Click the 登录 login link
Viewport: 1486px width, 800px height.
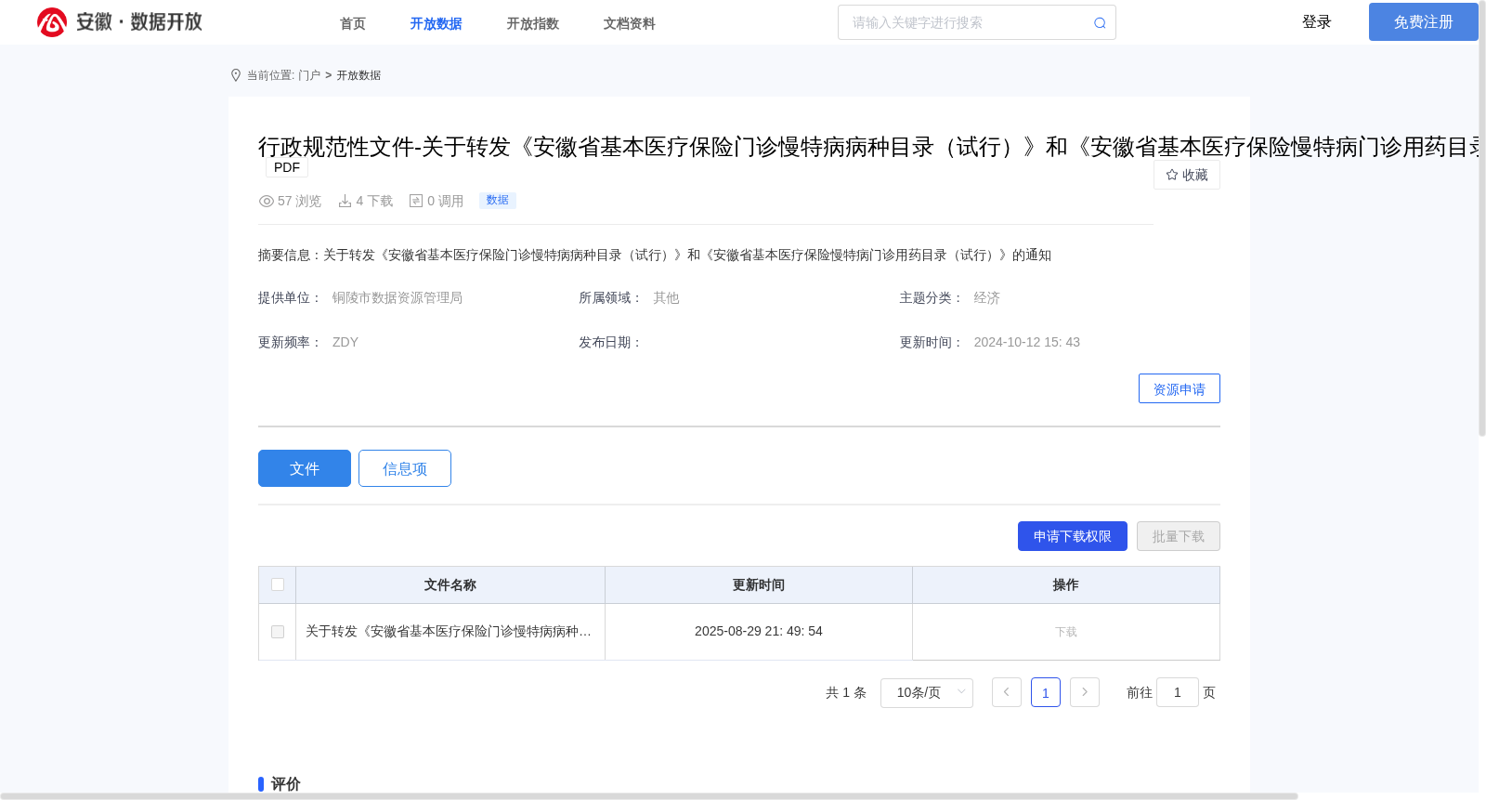1317,22
